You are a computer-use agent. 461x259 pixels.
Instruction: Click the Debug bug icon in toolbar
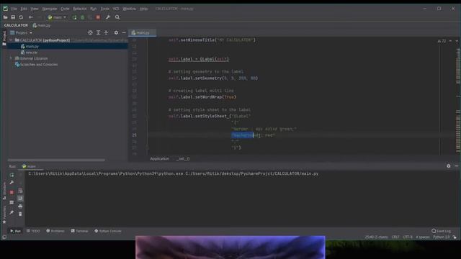[x=82, y=17]
